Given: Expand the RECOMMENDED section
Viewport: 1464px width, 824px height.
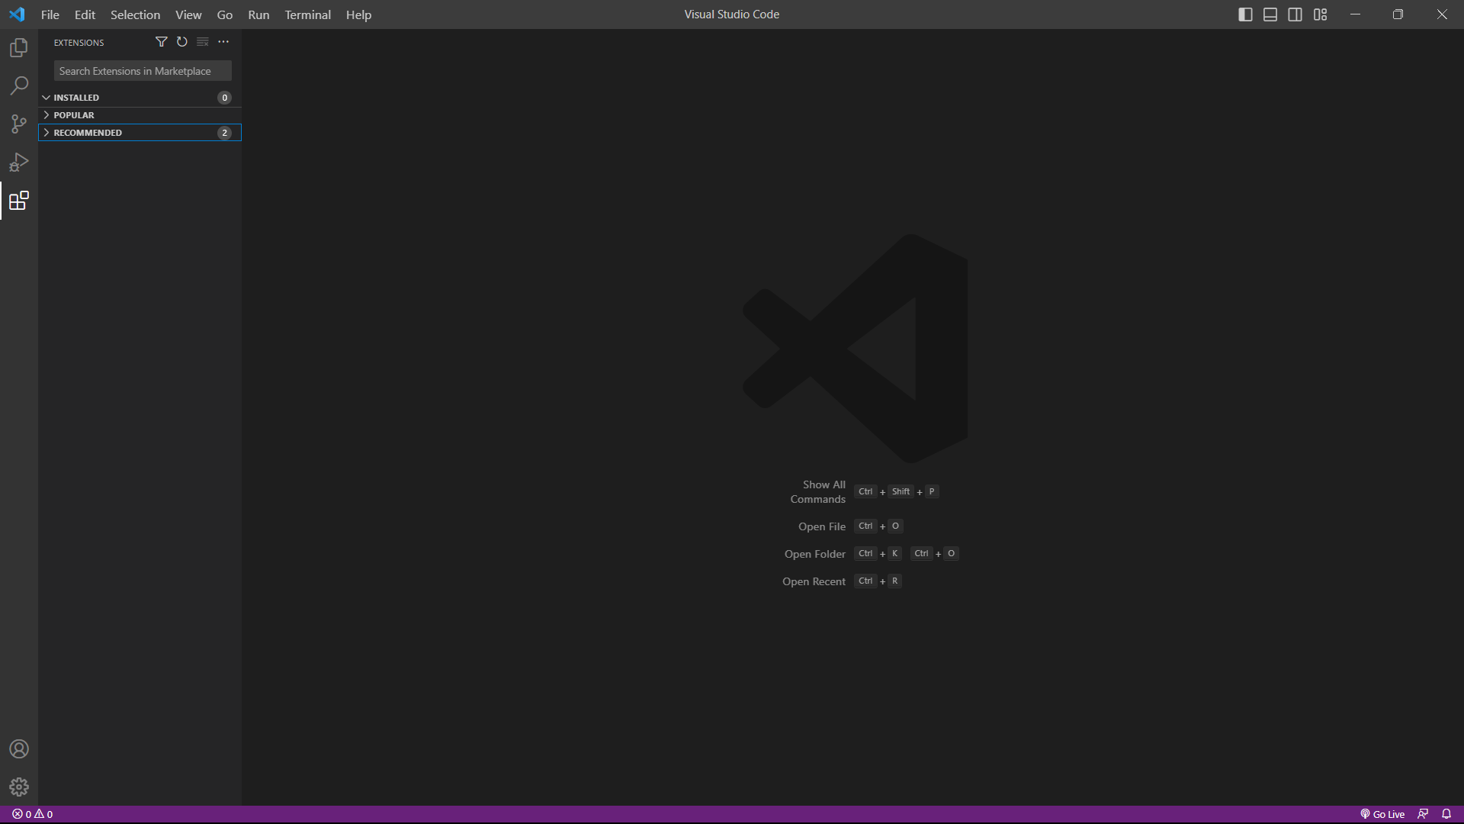Looking at the screenshot, I should point(140,133).
